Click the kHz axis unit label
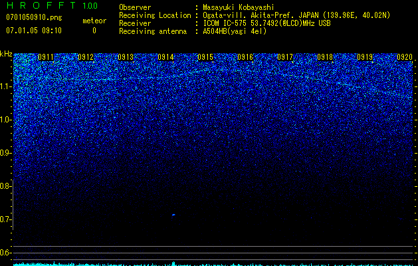The height and width of the screenshot is (266, 418). tap(6, 54)
